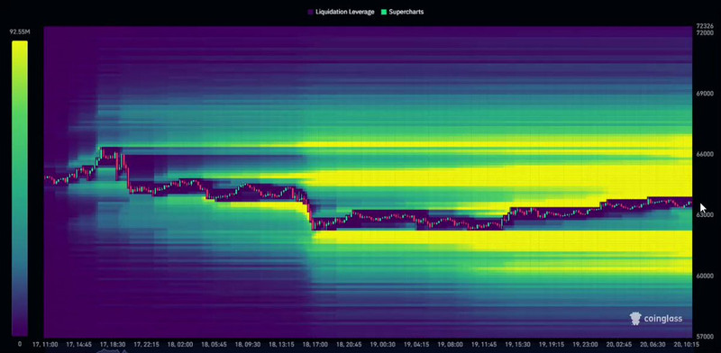Viewport: 721px width, 353px height.
Task: Click the 19, 11:45 time label
Action: [x=484, y=344]
